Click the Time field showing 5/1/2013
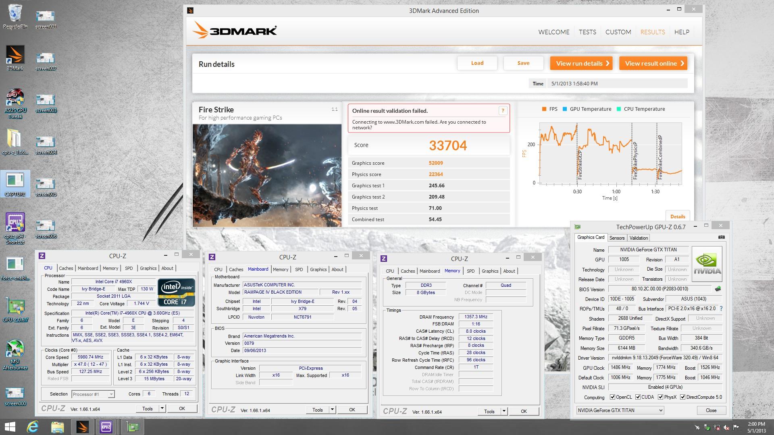The height and width of the screenshot is (435, 774). 618,84
